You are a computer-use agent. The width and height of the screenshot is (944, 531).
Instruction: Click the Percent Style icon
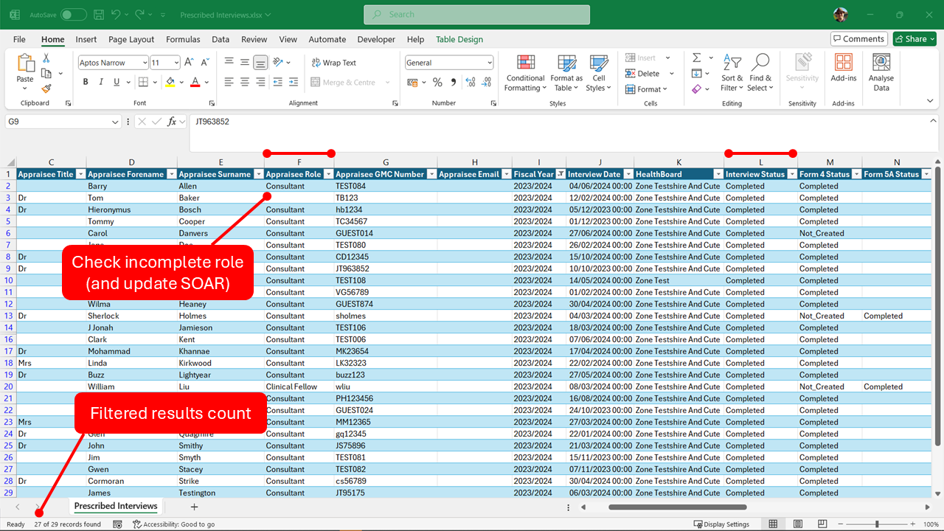pyautogui.click(x=437, y=83)
